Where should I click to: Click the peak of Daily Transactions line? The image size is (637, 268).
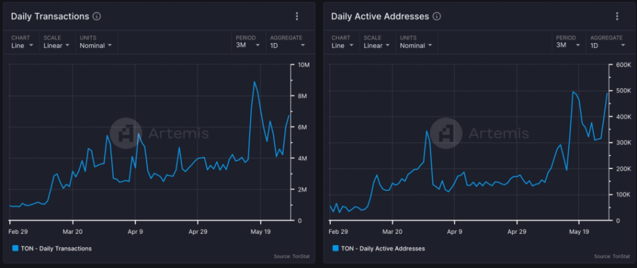click(254, 81)
